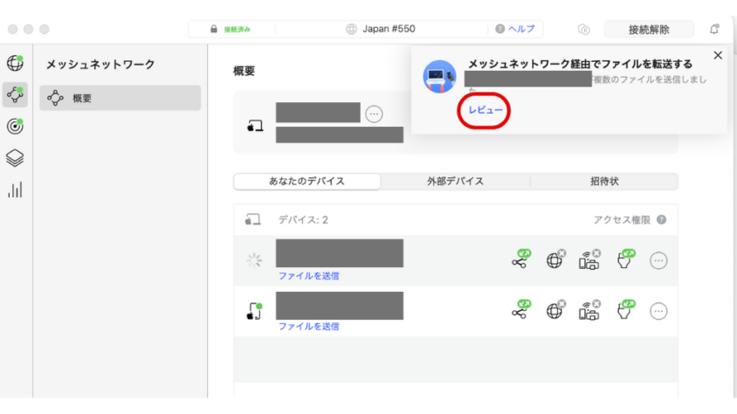Open the VPN globe icon in sidebar
The width and height of the screenshot is (737, 414).
pyautogui.click(x=15, y=63)
